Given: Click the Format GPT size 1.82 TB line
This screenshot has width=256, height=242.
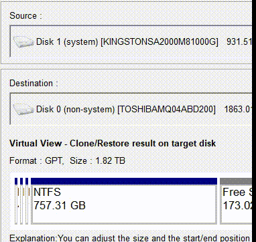Looking at the screenshot, I should coord(67,160).
